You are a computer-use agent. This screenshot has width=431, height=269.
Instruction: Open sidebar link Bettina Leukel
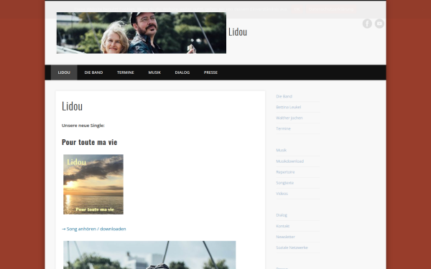tap(288, 107)
